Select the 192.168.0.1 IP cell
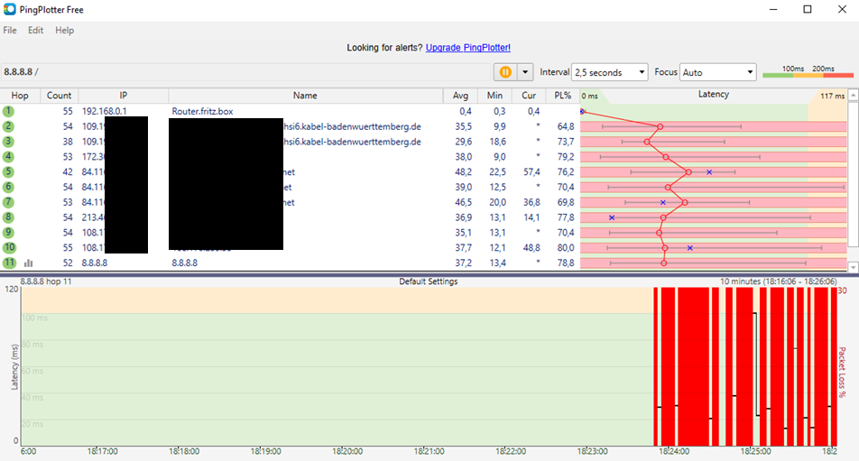The height and width of the screenshot is (461, 859). [x=104, y=111]
